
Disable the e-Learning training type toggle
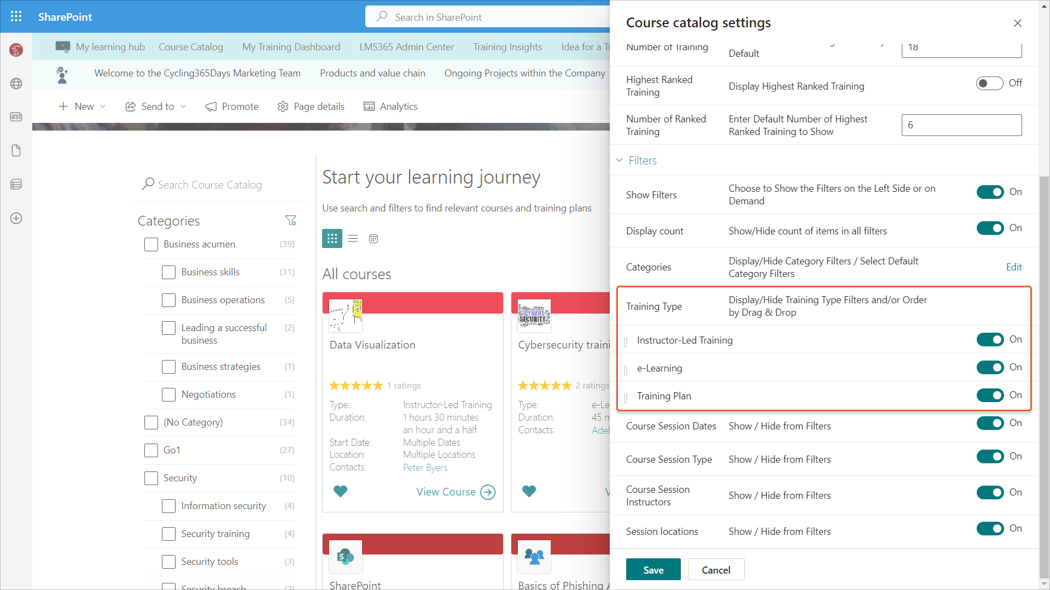pos(989,368)
